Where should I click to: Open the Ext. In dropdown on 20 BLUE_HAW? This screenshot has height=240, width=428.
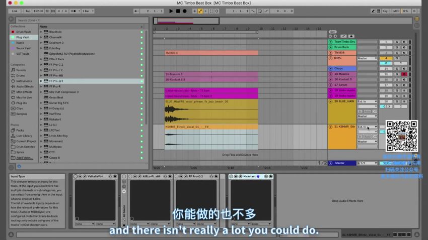pyautogui.click(x=368, y=101)
